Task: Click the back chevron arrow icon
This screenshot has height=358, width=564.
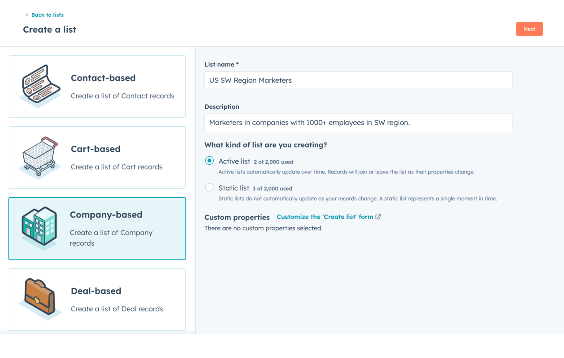Action: click(26, 15)
